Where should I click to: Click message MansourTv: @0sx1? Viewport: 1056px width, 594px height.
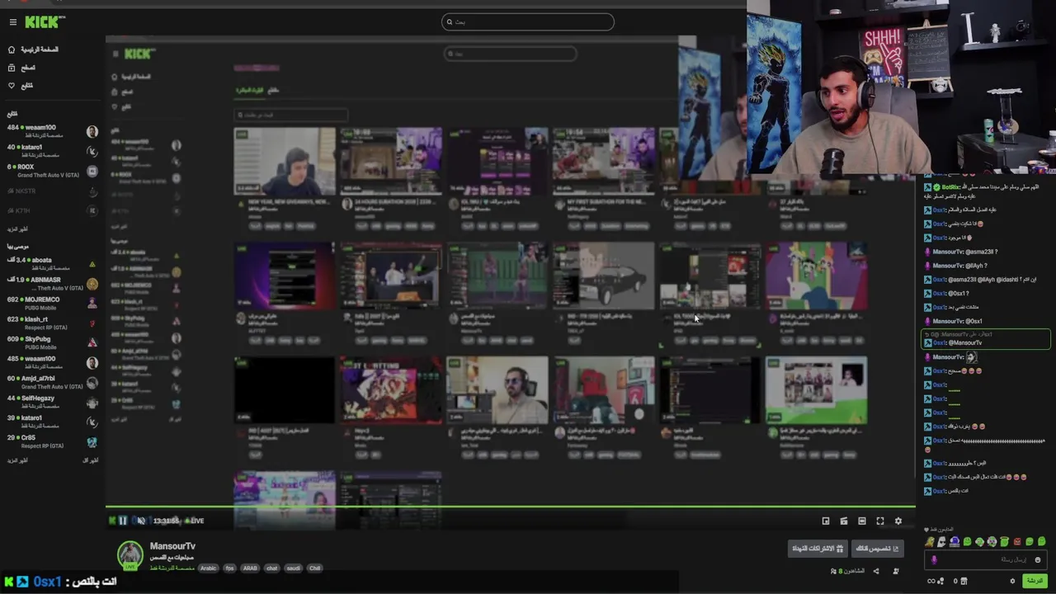coord(954,321)
